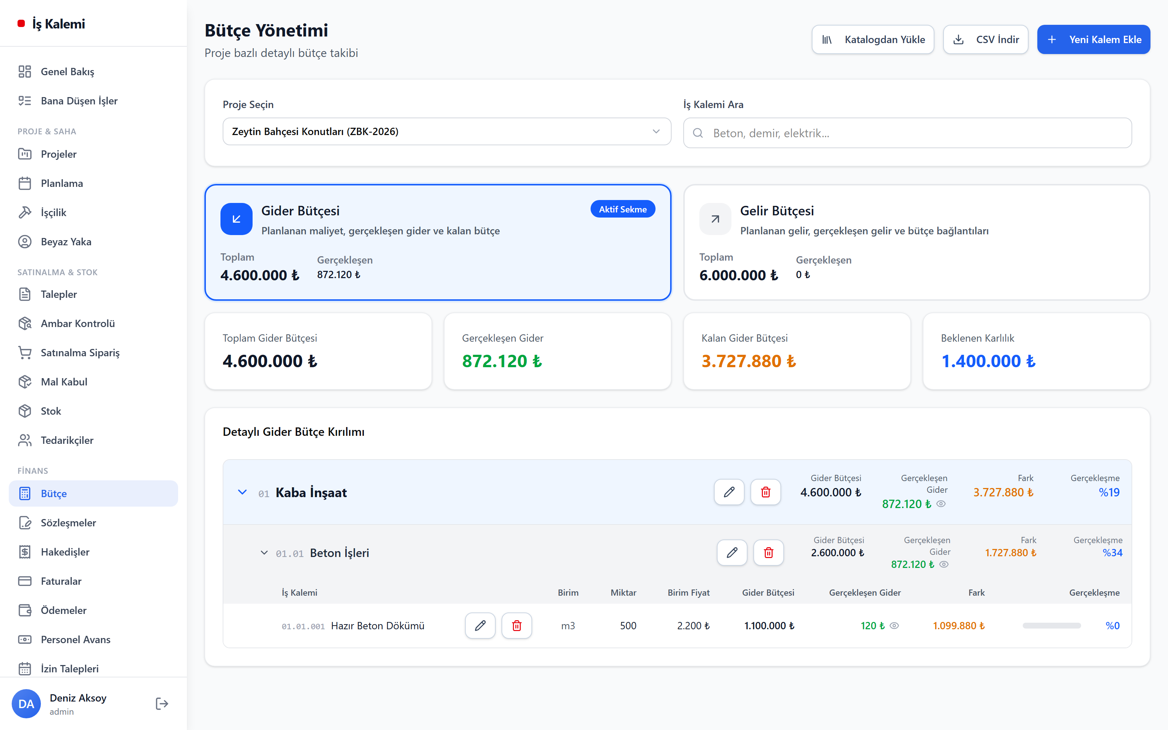Edit the Hazır Beton Dökümü item
1168x730 pixels.
pos(480,626)
